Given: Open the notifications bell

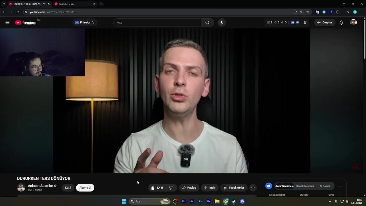Looking at the screenshot, I should coord(341,23).
